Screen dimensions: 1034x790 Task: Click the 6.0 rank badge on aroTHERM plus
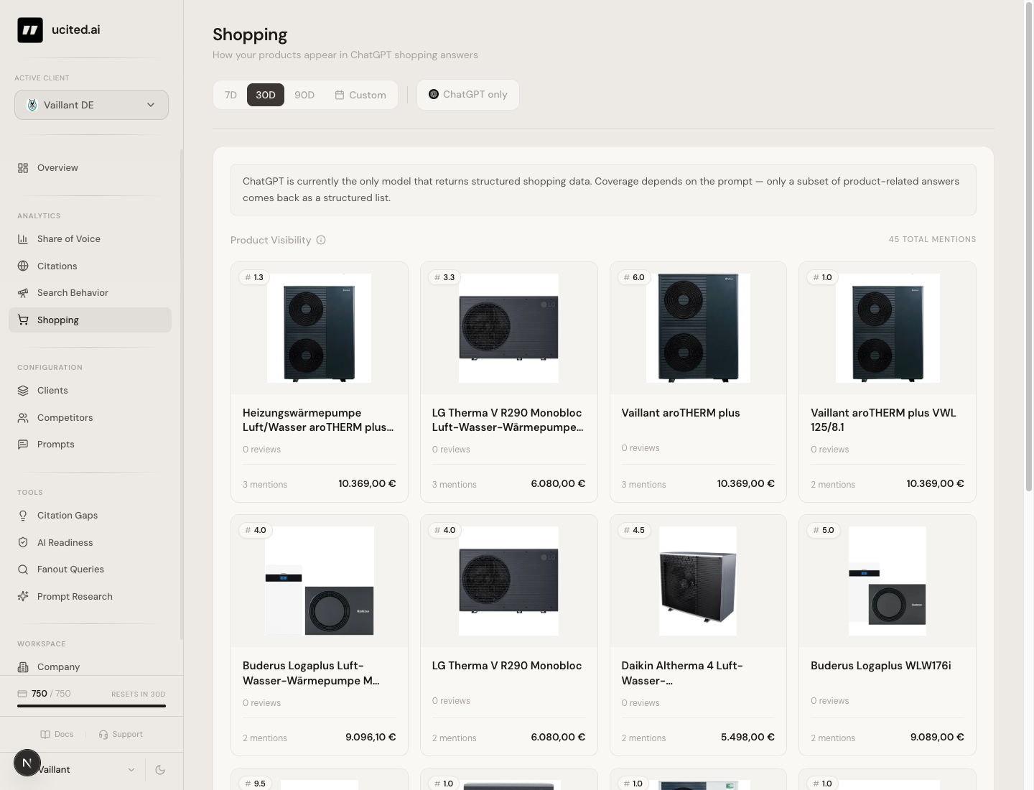click(x=635, y=277)
